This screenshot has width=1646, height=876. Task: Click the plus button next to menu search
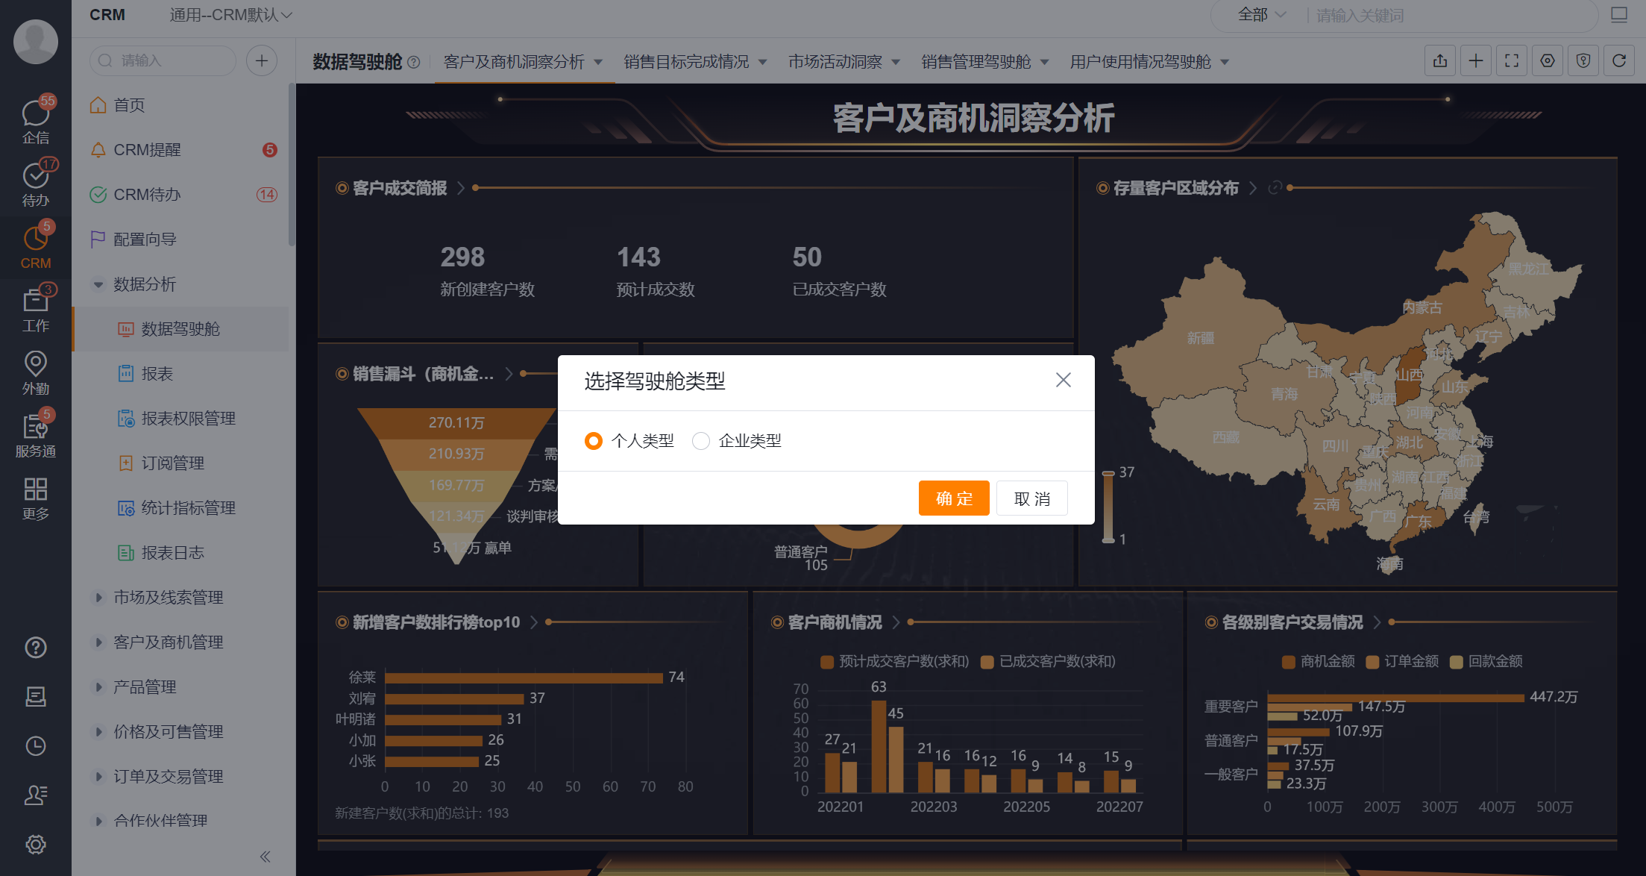[x=262, y=60]
